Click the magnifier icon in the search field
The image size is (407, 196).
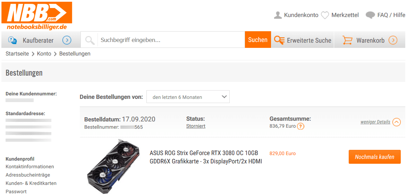pos(90,40)
